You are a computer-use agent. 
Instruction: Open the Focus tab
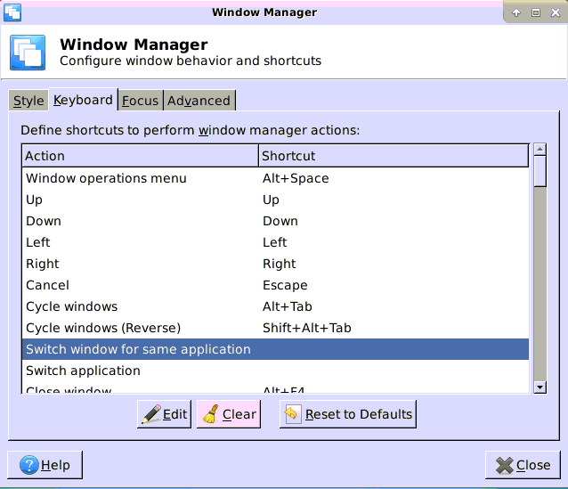140,101
